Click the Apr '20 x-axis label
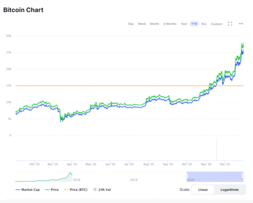 coord(72,164)
